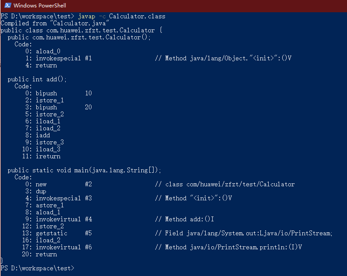This screenshot has height=276, width=347.
Task: Click the PowerShell icon in the title bar
Action: tap(7, 6)
